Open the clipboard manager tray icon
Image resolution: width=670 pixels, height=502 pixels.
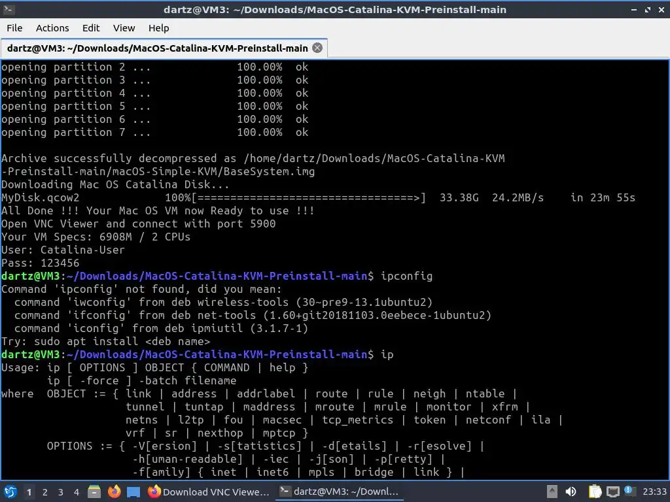point(595,492)
